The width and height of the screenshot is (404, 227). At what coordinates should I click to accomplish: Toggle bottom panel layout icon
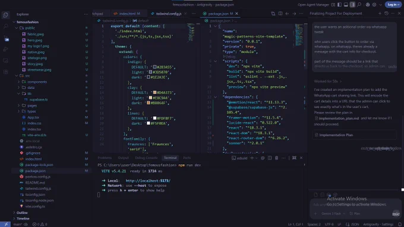pyautogui.click(x=346, y=5)
